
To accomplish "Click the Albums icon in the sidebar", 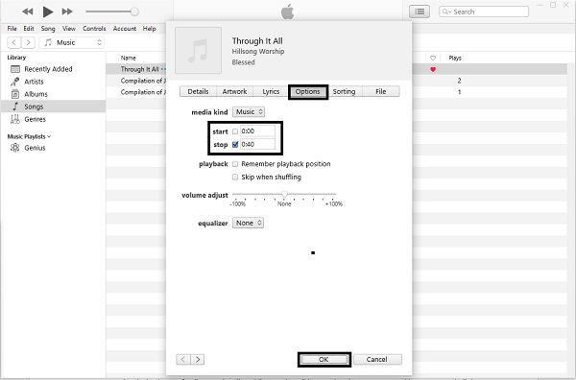I will coord(15,94).
